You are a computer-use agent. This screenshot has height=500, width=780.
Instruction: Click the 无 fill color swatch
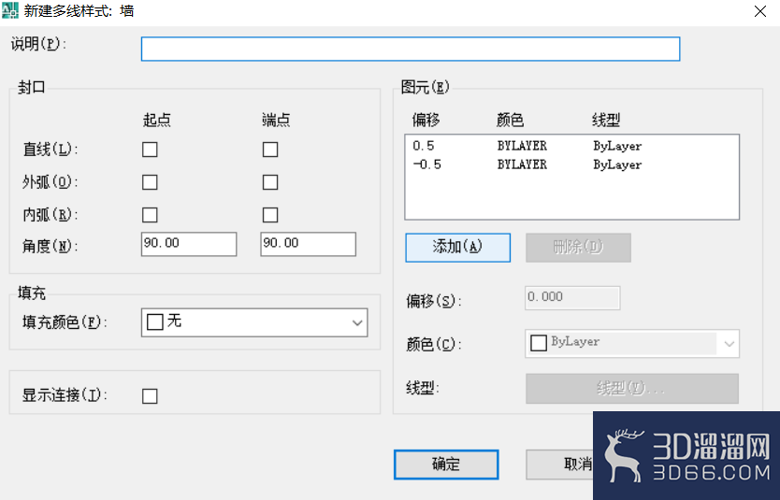tap(155, 322)
